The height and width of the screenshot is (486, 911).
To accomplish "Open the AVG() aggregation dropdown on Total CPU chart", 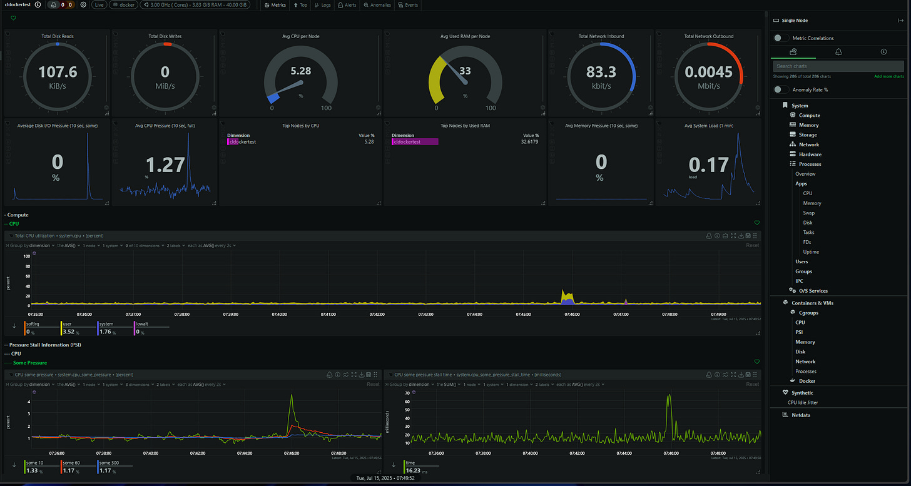I will pos(69,246).
